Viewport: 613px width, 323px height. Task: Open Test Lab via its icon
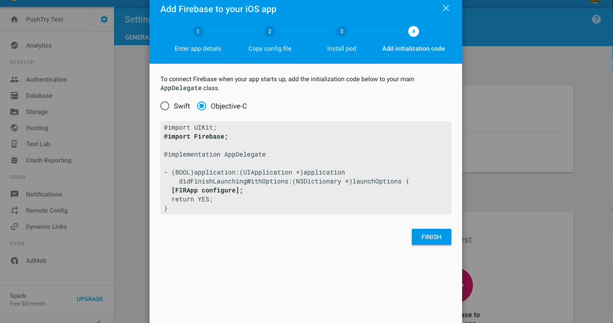click(14, 144)
